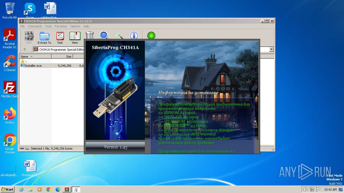Open Google Chrome desktop shortcut
Image resolution: width=344 pixels, height=193 pixels.
(10, 144)
